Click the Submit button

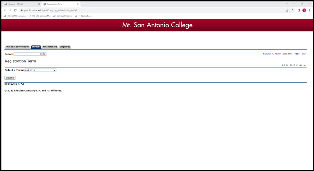coord(10,78)
